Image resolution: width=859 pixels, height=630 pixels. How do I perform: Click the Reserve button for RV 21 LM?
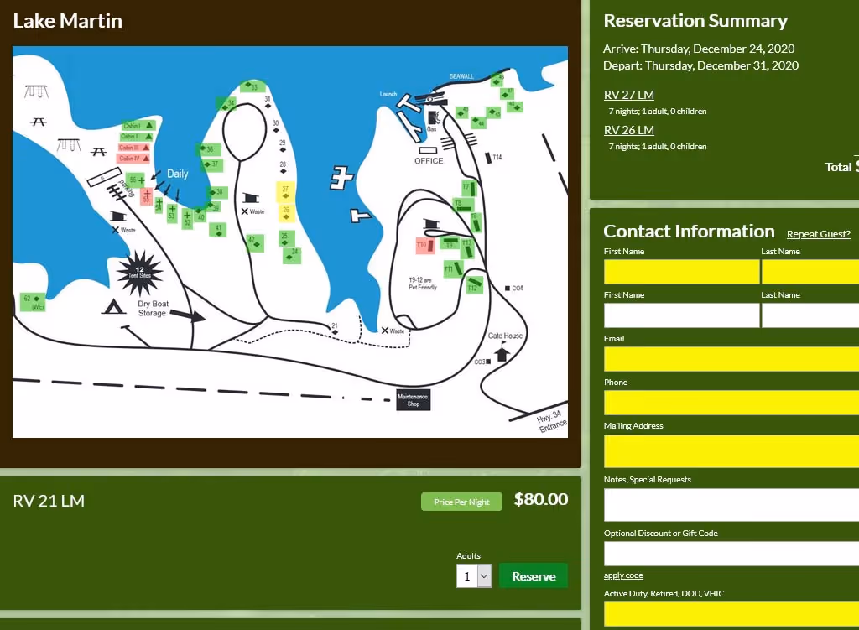[534, 576]
